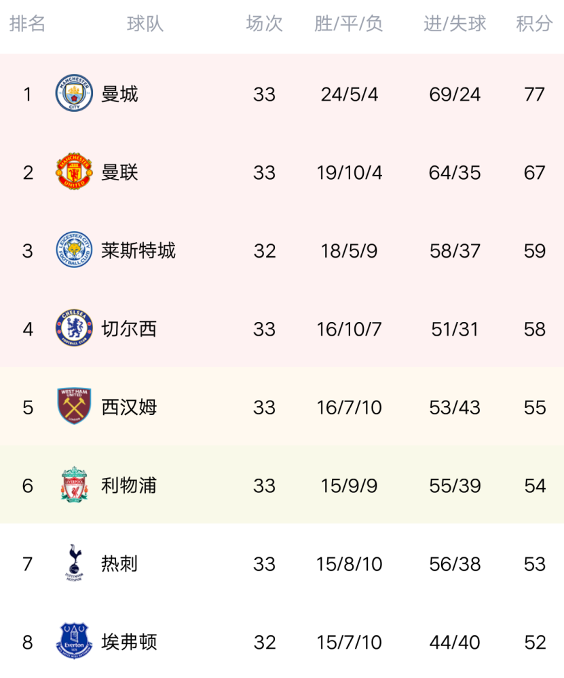Click 西汉姆 points value 55

click(535, 407)
